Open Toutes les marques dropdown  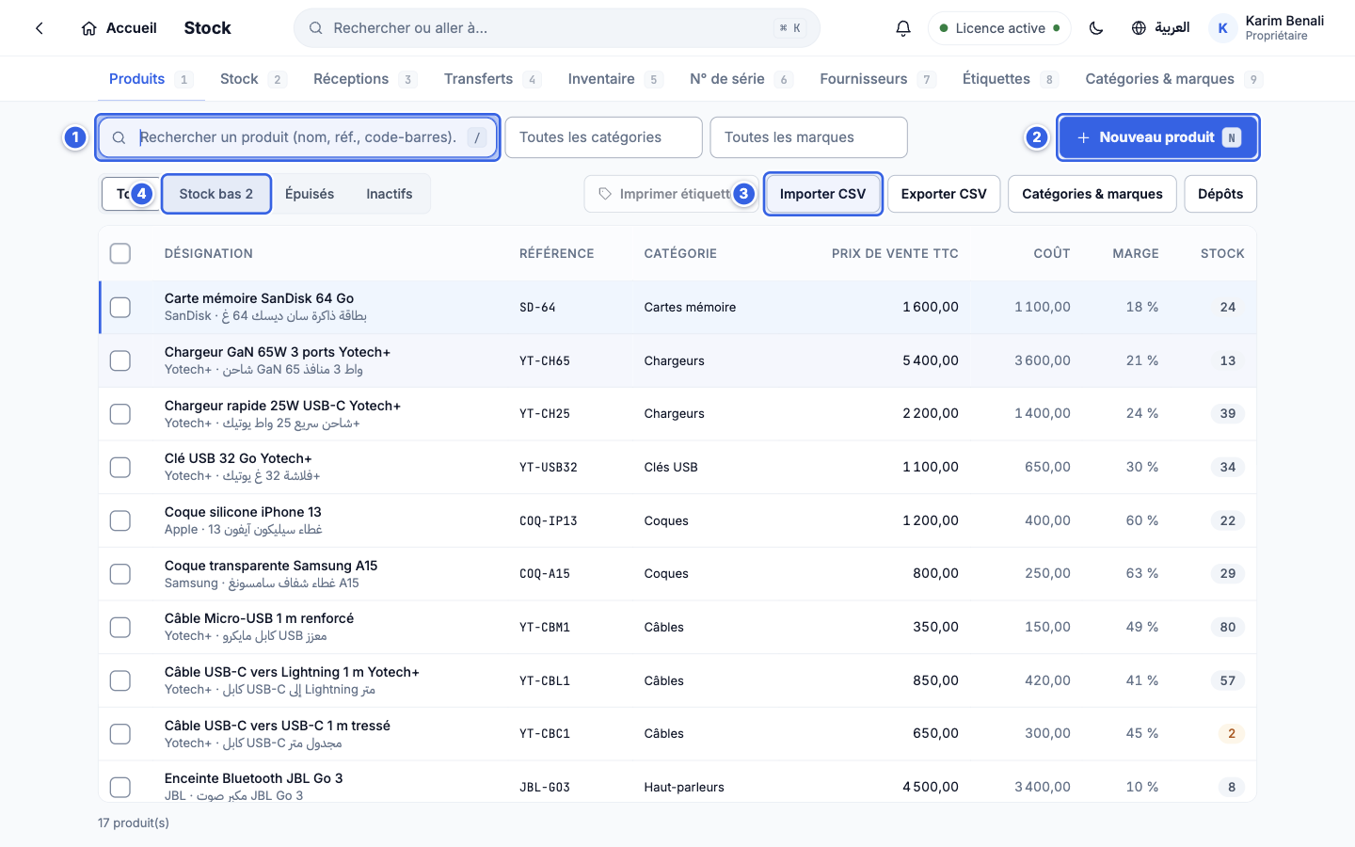[x=809, y=137]
